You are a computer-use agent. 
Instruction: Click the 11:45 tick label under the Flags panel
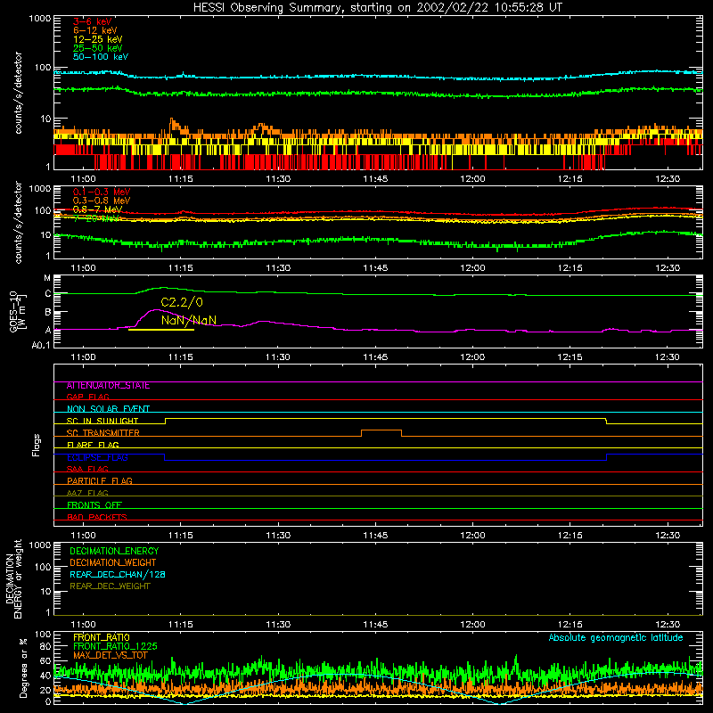point(375,536)
